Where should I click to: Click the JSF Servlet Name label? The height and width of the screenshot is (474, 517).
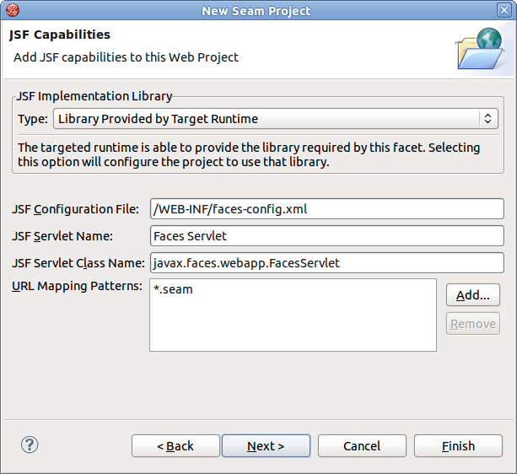62,235
